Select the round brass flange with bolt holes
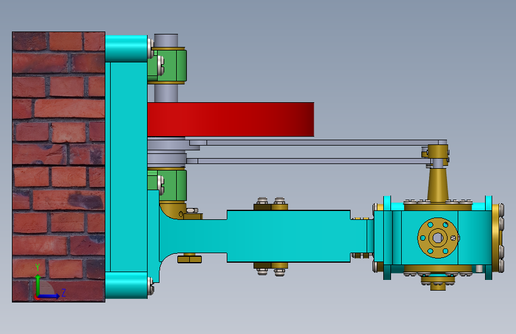This screenshot has width=516, height=334. click(x=437, y=238)
